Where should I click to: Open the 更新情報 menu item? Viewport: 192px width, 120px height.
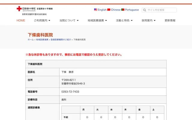point(170,20)
